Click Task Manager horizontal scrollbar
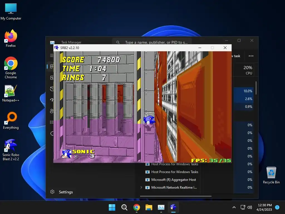285x214 pixels. click(x=176, y=196)
